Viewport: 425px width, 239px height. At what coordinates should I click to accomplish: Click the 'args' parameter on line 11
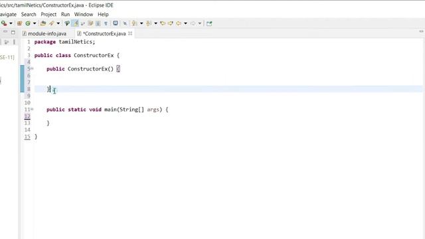pos(153,110)
